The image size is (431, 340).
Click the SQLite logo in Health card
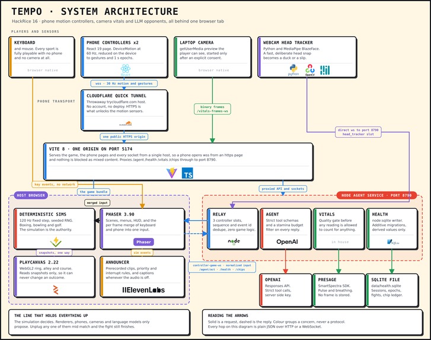click(393, 242)
